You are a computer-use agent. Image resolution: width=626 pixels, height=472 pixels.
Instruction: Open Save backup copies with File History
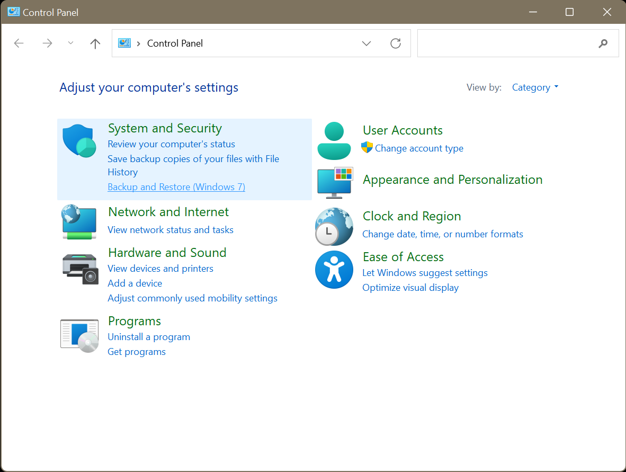[193, 165]
